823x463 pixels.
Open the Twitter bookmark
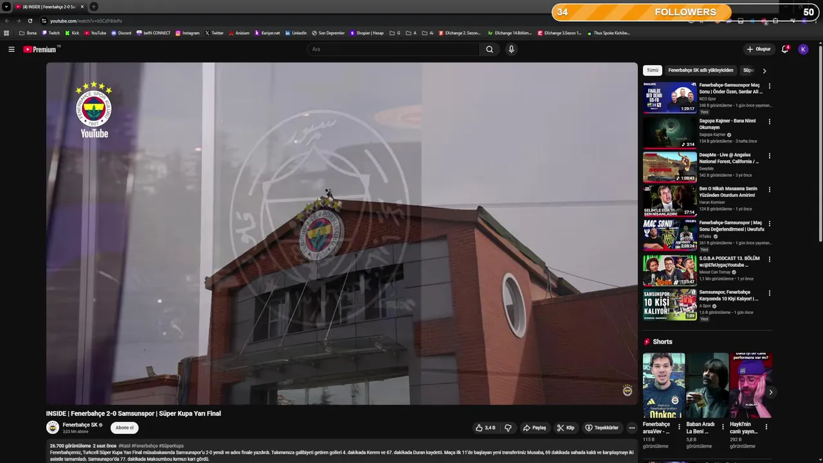point(214,33)
